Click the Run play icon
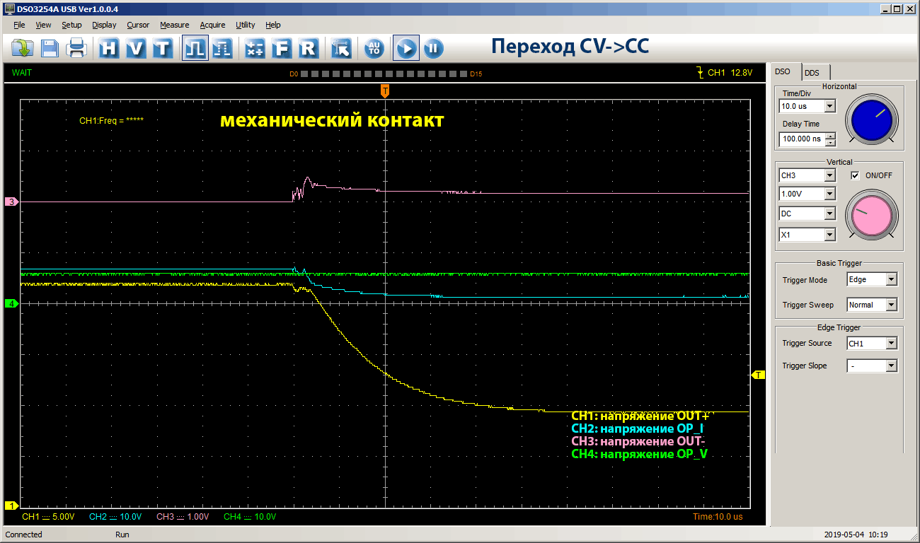 pyautogui.click(x=406, y=48)
